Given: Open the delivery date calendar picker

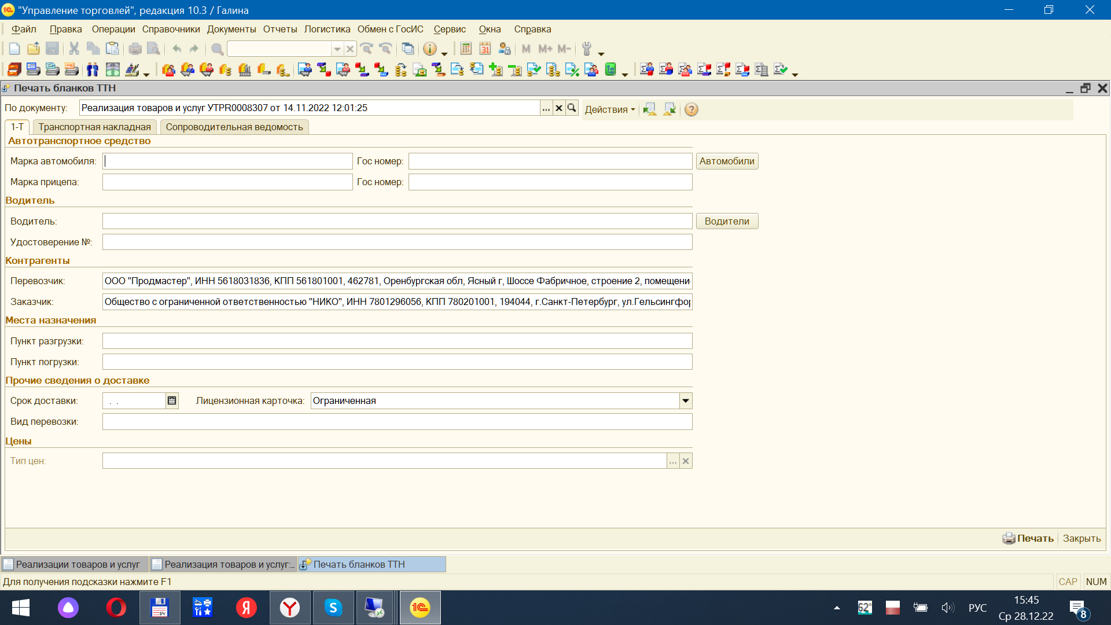Looking at the screenshot, I should click(x=172, y=401).
